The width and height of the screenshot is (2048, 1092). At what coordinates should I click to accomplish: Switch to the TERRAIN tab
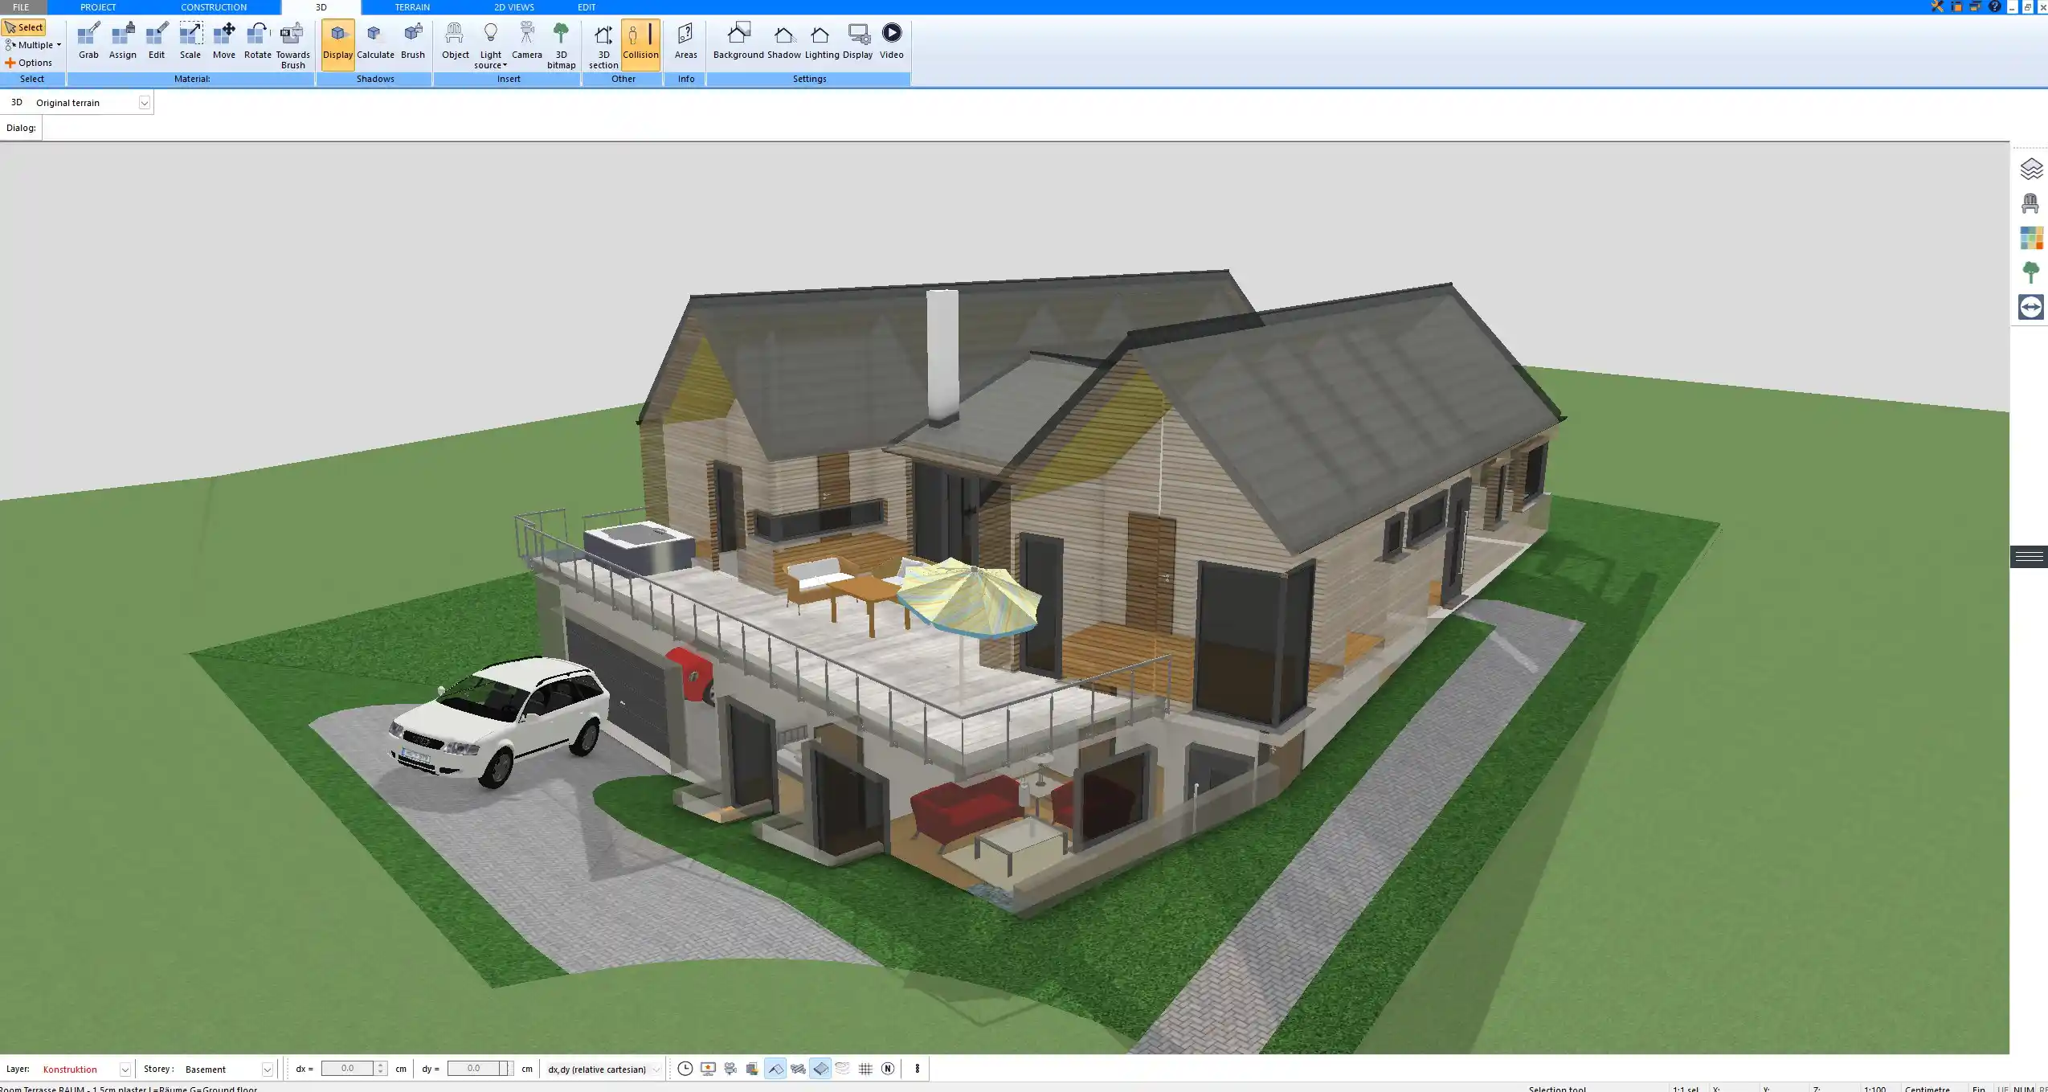(412, 7)
